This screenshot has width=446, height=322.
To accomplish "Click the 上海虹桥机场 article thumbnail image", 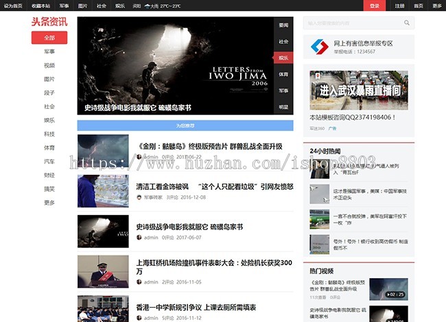I will [x=103, y=271].
